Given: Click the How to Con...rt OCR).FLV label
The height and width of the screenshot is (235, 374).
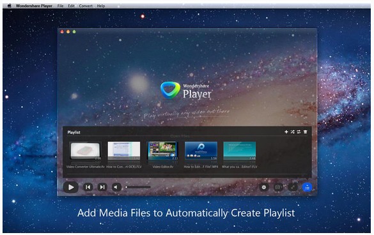Looking at the screenshot, I should click(124, 167).
